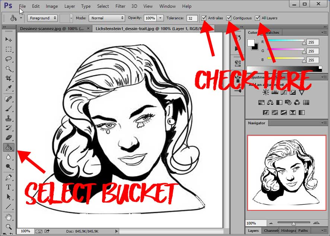This screenshot has height=236, width=330.
Task: Add a Brightness/Contrast adjustment
Action: tap(266, 92)
